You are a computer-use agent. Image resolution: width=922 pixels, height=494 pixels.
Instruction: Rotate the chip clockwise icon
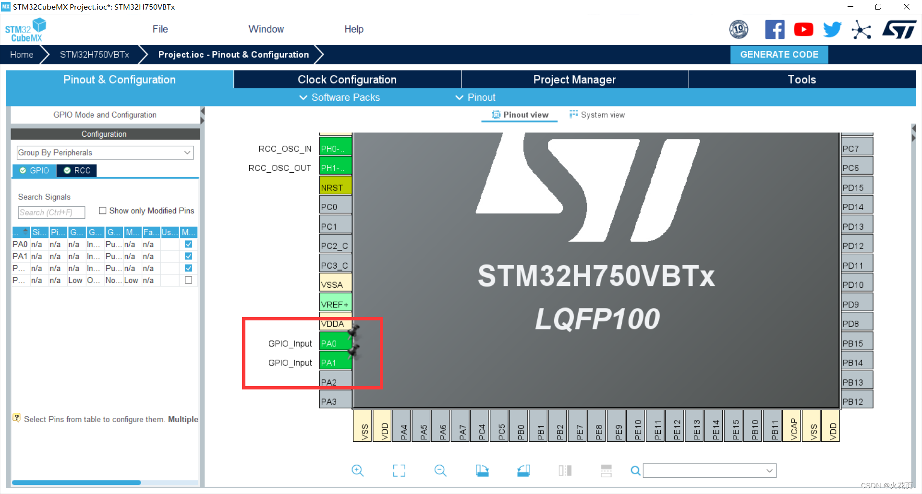click(x=482, y=470)
